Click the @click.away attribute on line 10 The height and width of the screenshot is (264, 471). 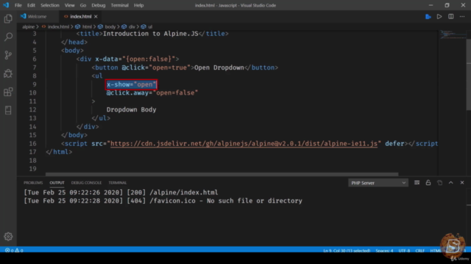(152, 93)
